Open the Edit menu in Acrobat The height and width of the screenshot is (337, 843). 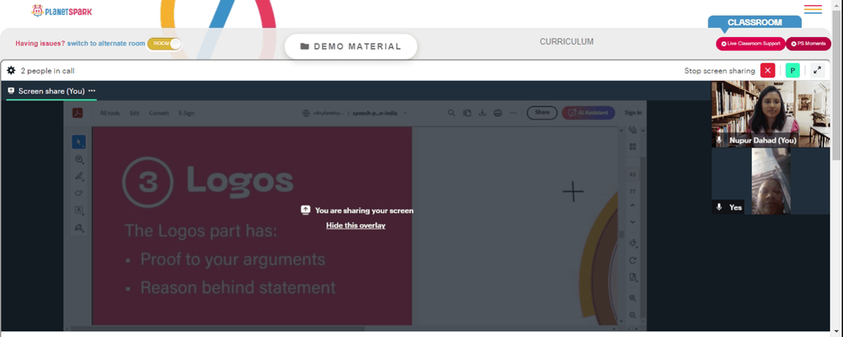click(x=134, y=113)
